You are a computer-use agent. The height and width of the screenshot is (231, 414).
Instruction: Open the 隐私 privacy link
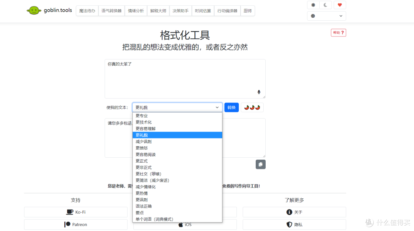(x=294, y=224)
